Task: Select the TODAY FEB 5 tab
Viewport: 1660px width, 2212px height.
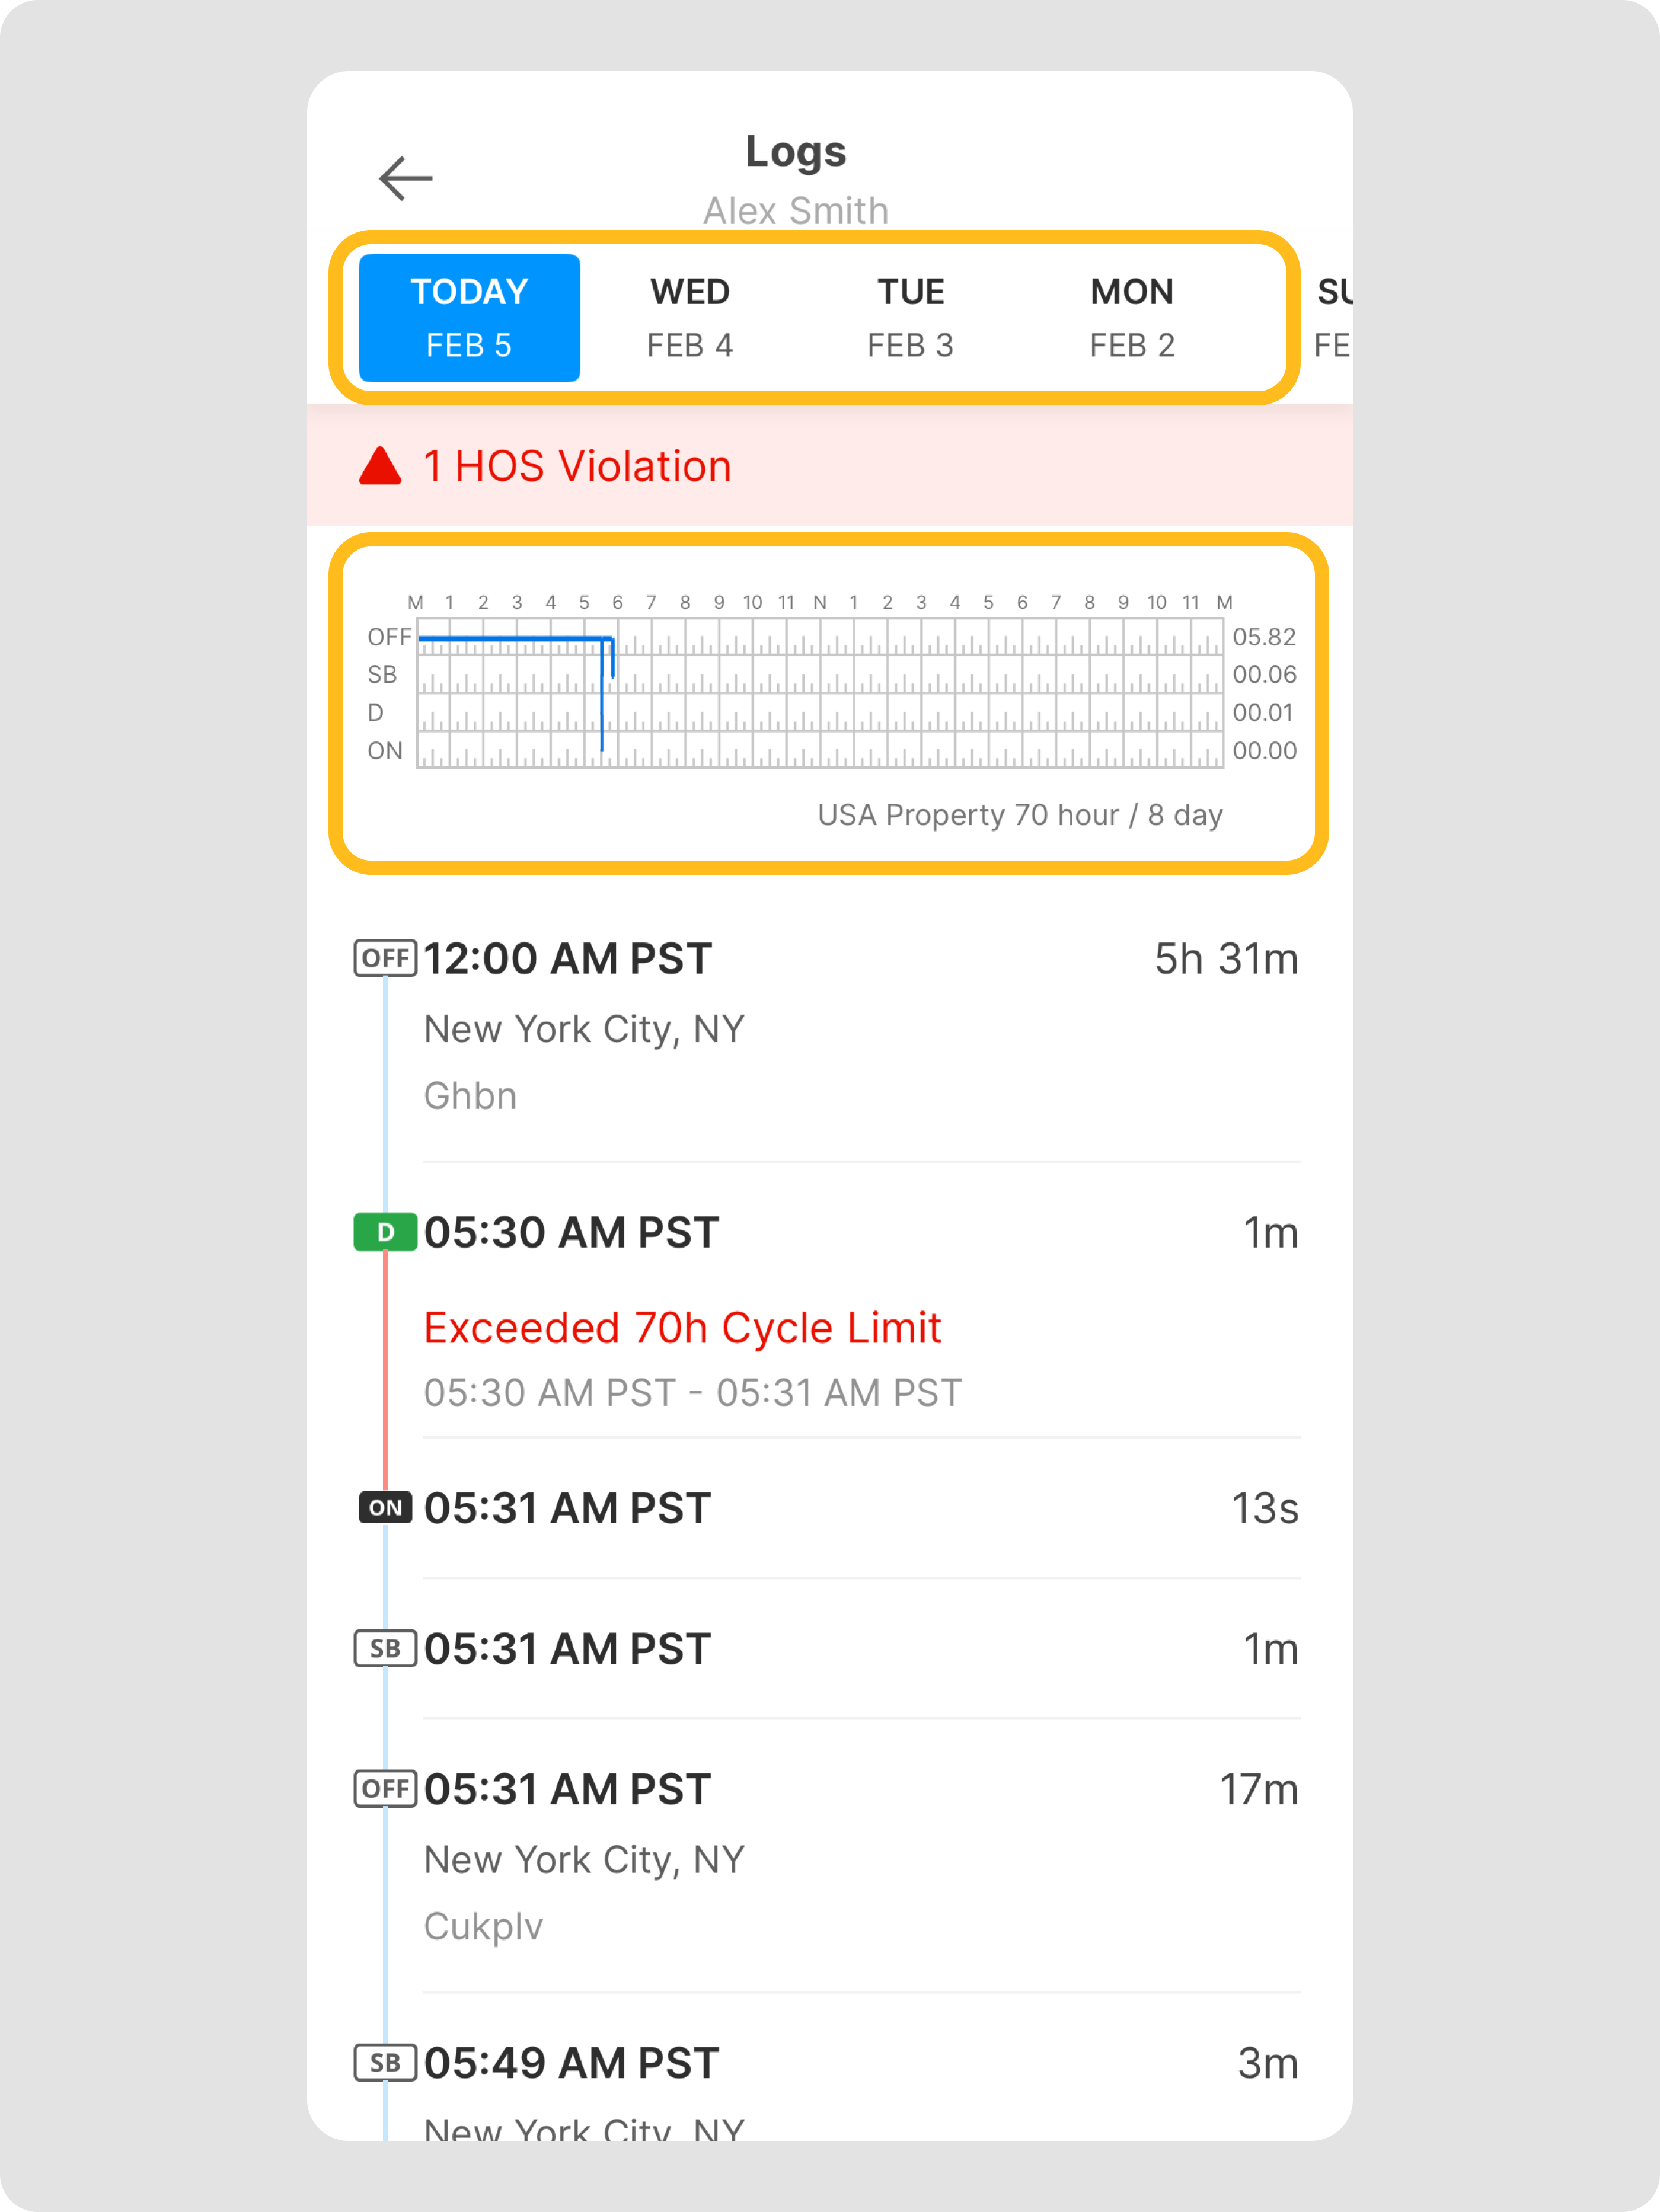Action: 469,318
